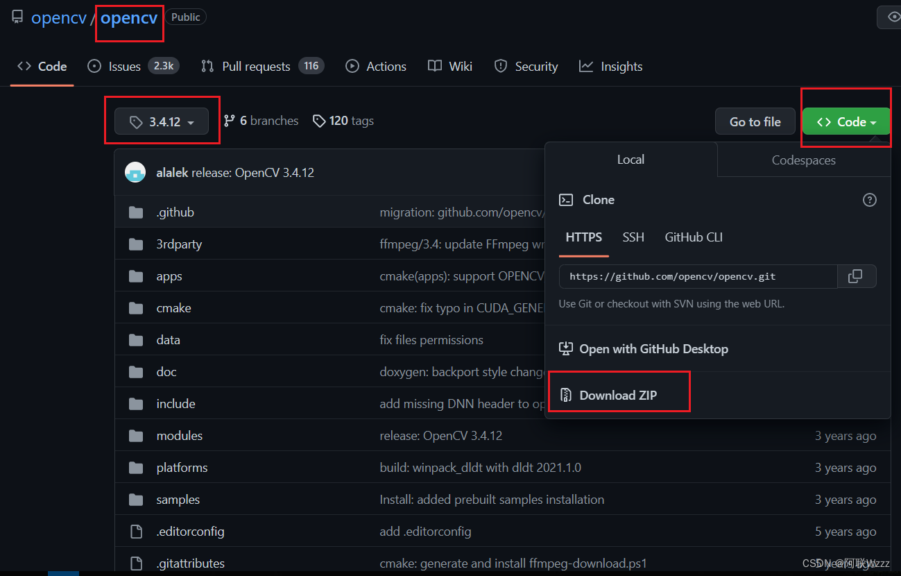This screenshot has width=901, height=576.
Task: Click the tag icon beside 120 tags
Action: 318,120
